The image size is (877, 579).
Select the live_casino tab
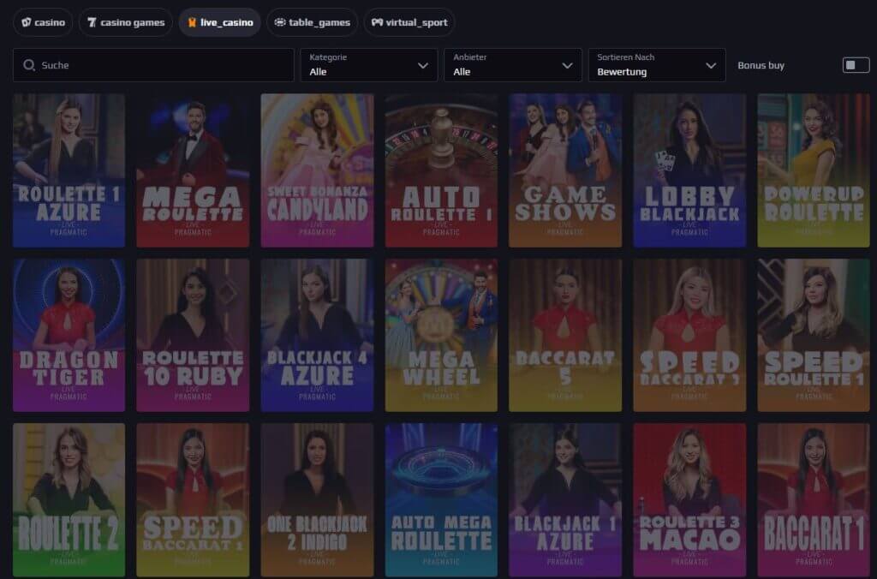point(220,22)
